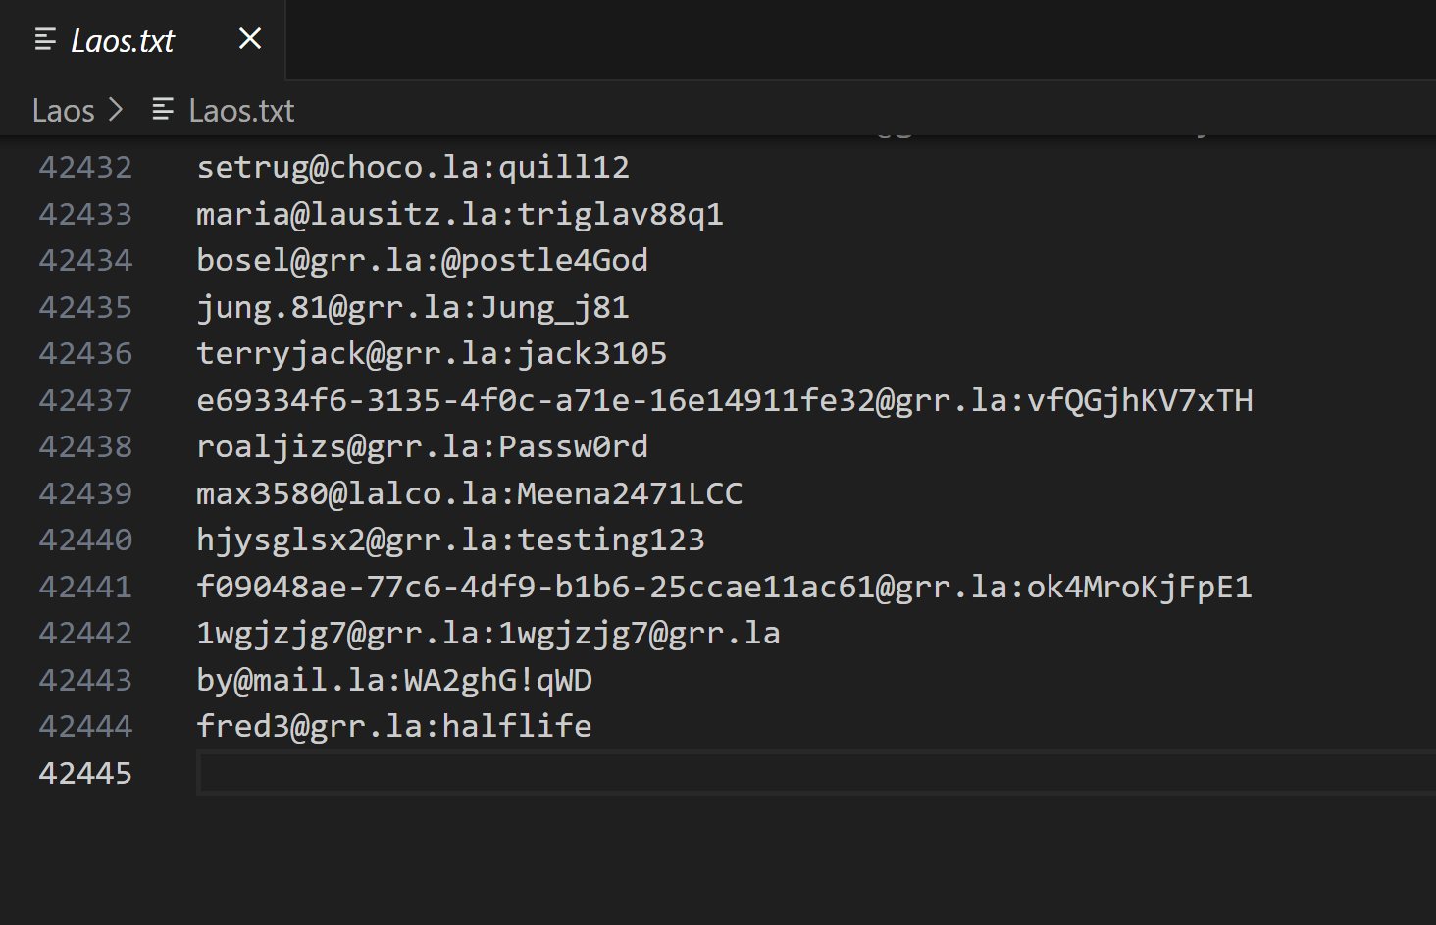Screen dimensions: 1436x925
Task: Select line number 42440 in the gutter
Action: (x=85, y=540)
